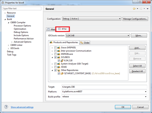Click the Target input field
Viewport: 152px width, 113px height.
pyautogui.click(x=104, y=87)
